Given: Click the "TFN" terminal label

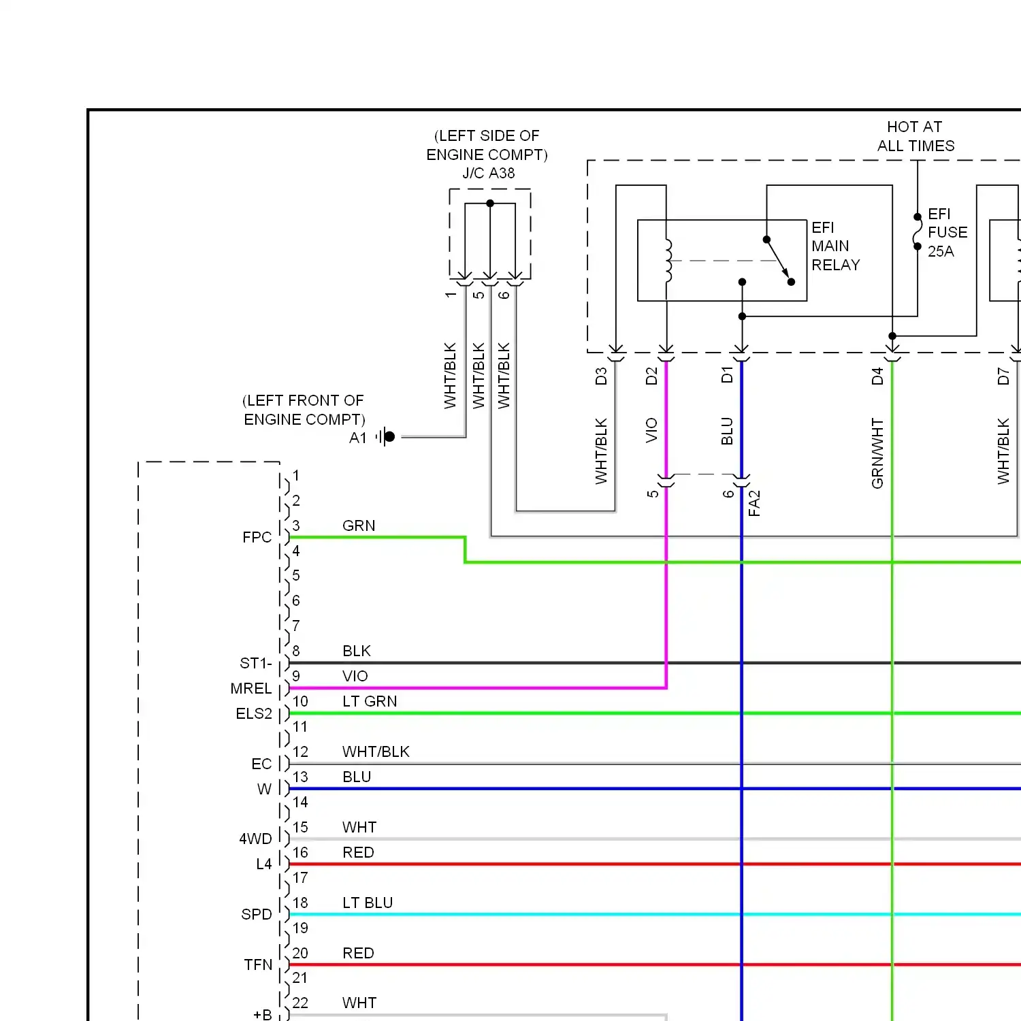Looking at the screenshot, I should 258,965.
